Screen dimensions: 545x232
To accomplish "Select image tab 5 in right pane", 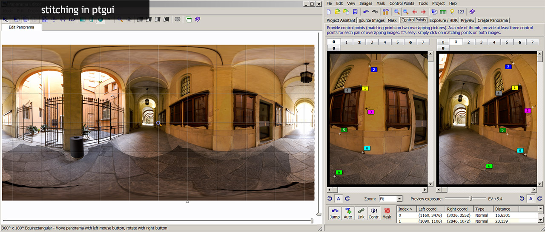I will point(507,42).
